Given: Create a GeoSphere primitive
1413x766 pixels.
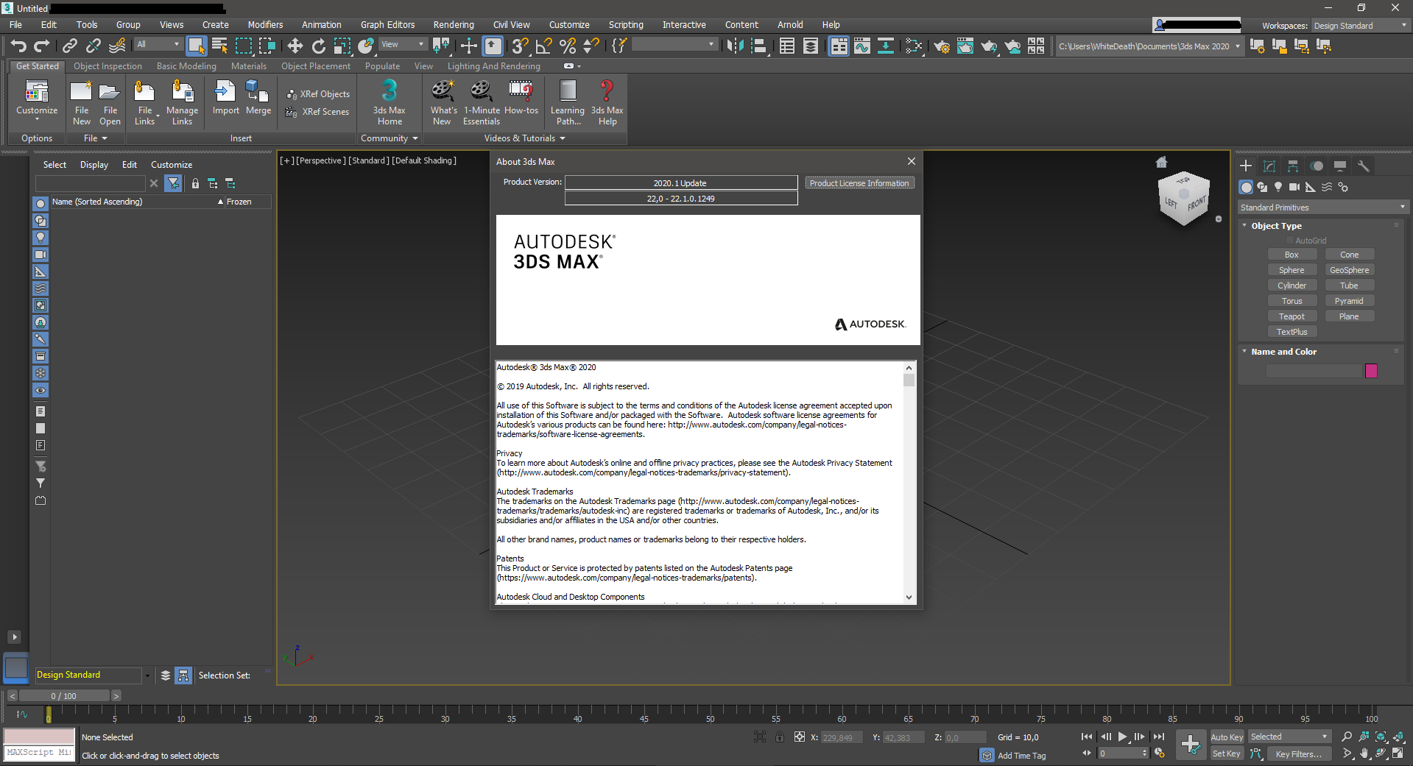Looking at the screenshot, I should (x=1349, y=270).
